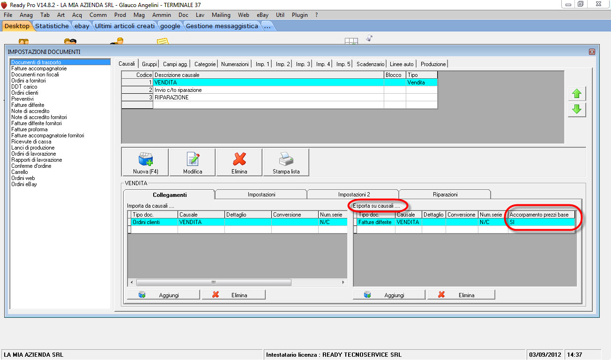This screenshot has height=360, width=611.
Task: Open the Doc menu
Action: [184, 15]
